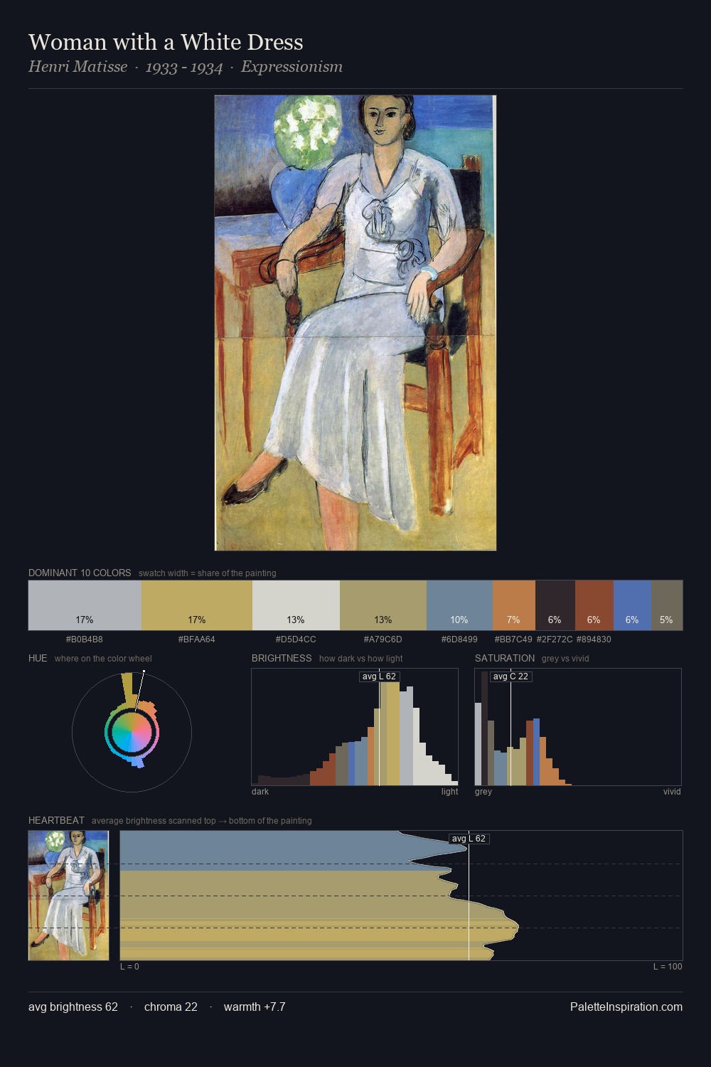
Task: Click the avg C 22 label
Action: [x=510, y=676]
